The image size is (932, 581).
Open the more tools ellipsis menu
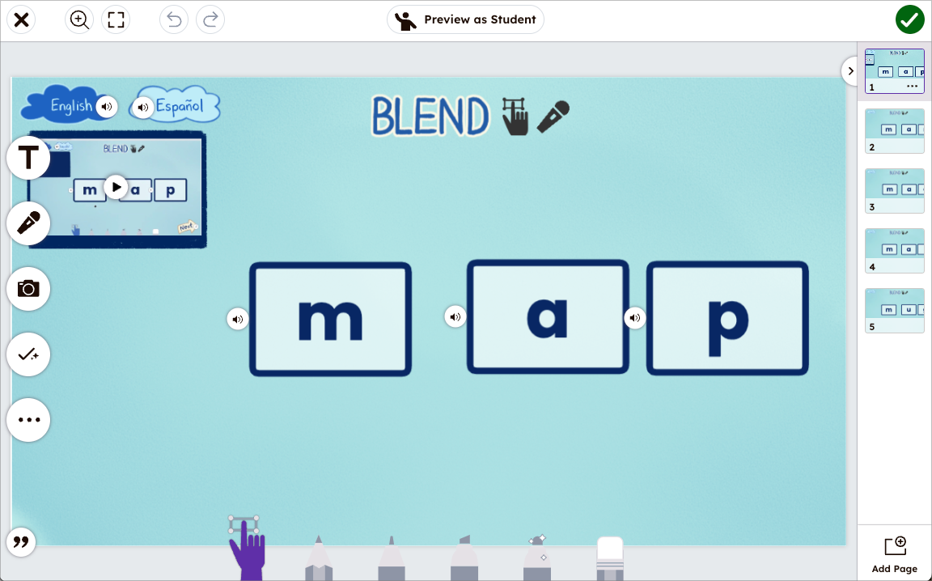click(28, 420)
